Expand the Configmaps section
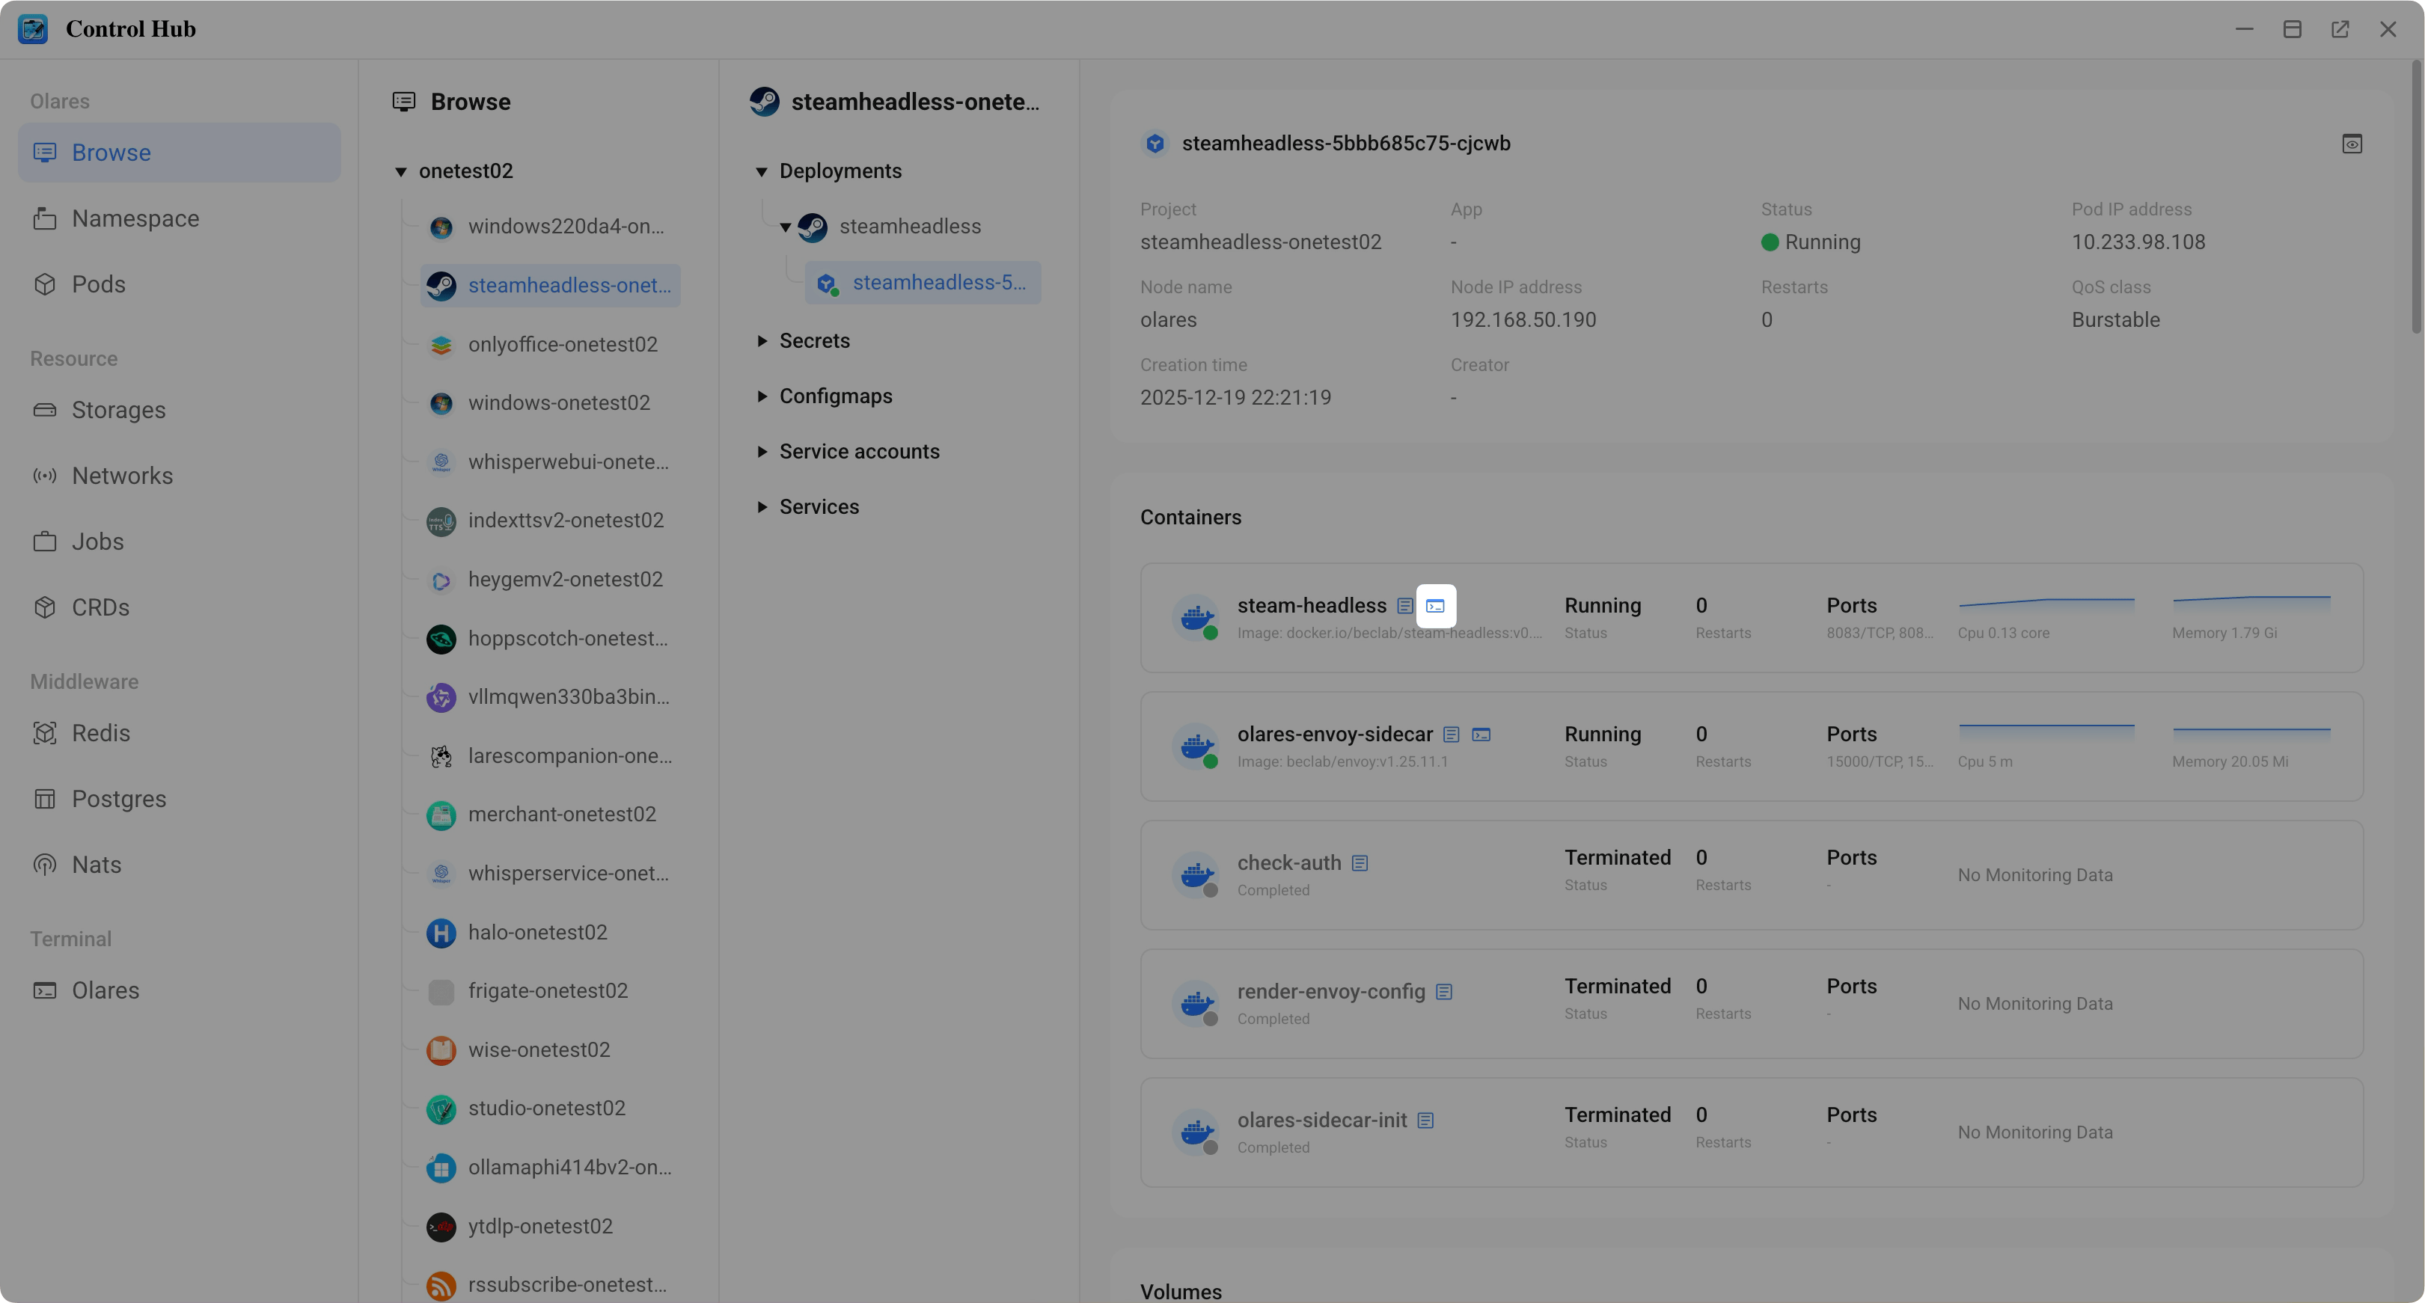Image resolution: width=2425 pixels, height=1303 pixels. (762, 396)
